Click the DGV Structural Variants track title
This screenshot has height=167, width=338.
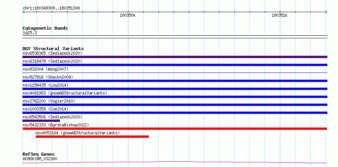(53, 49)
